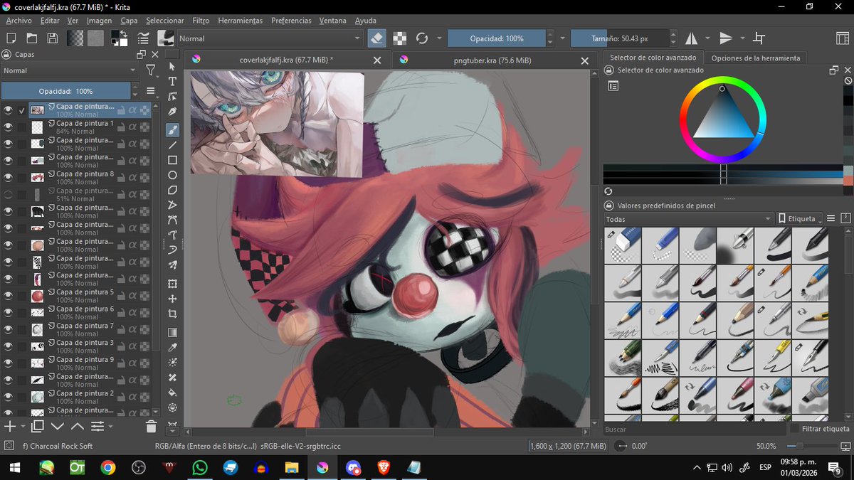Open the Preferencias menu

point(291,21)
